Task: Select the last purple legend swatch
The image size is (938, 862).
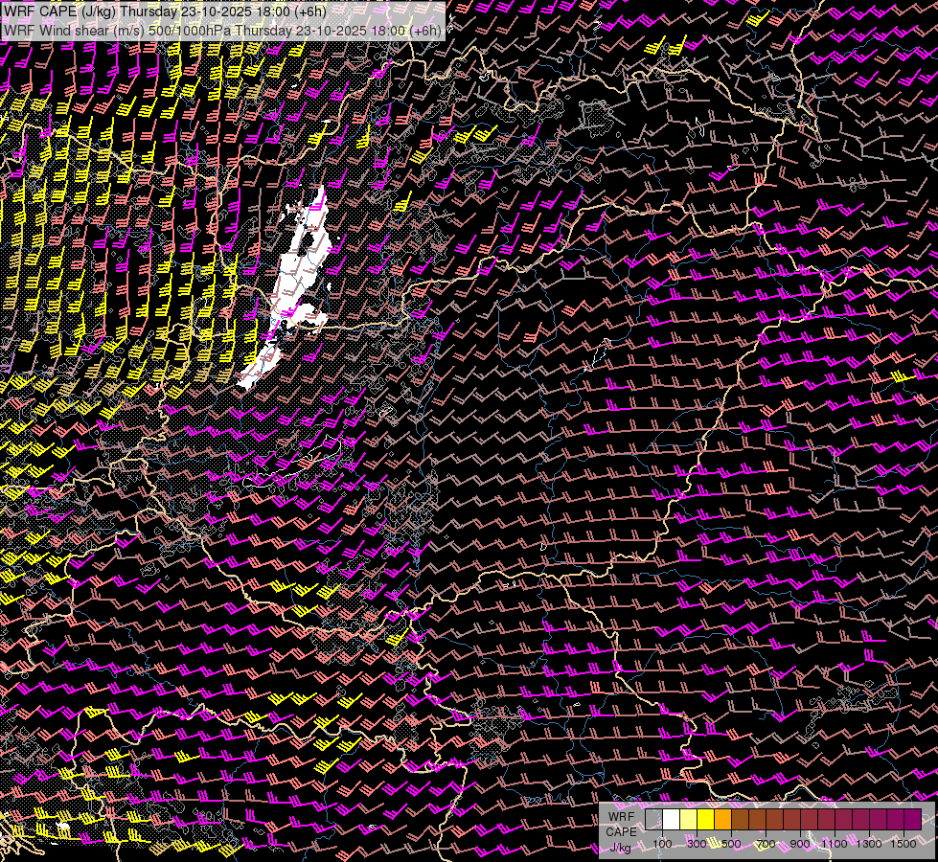Action: pos(912,819)
